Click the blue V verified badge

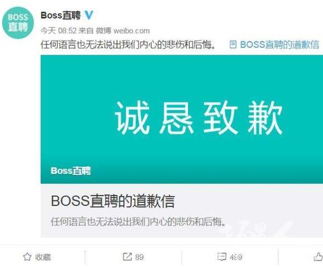click(89, 15)
